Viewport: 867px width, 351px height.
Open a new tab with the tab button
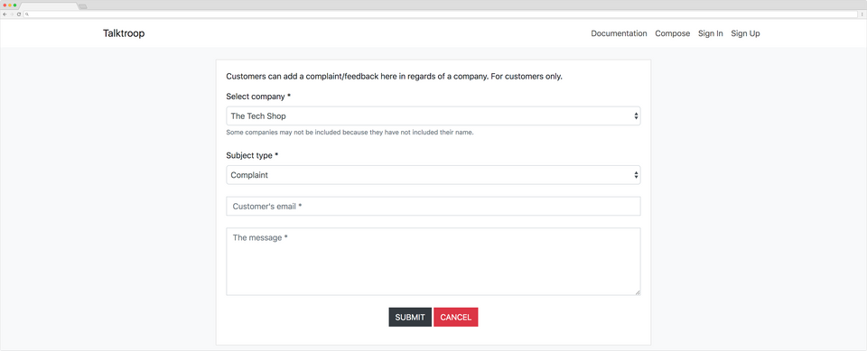(82, 6)
